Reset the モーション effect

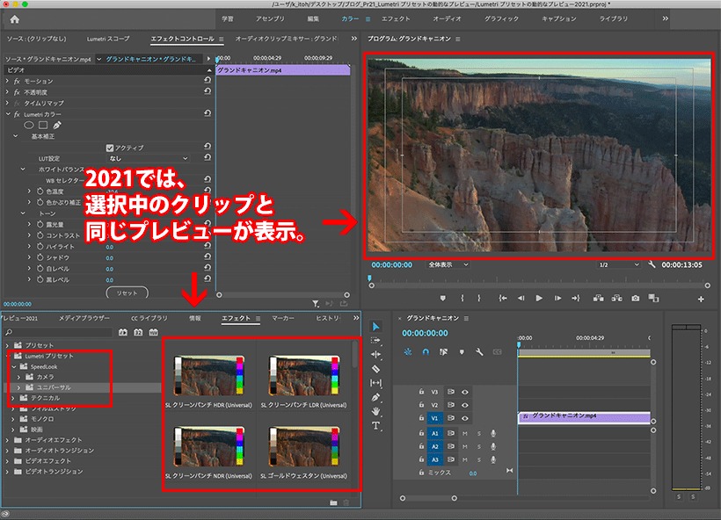[x=208, y=80]
